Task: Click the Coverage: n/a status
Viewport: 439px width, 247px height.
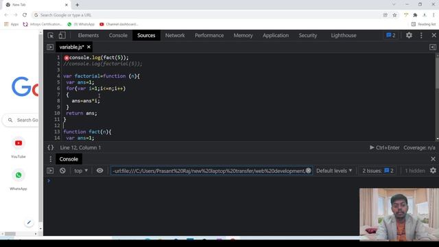Action: pyautogui.click(x=419, y=148)
